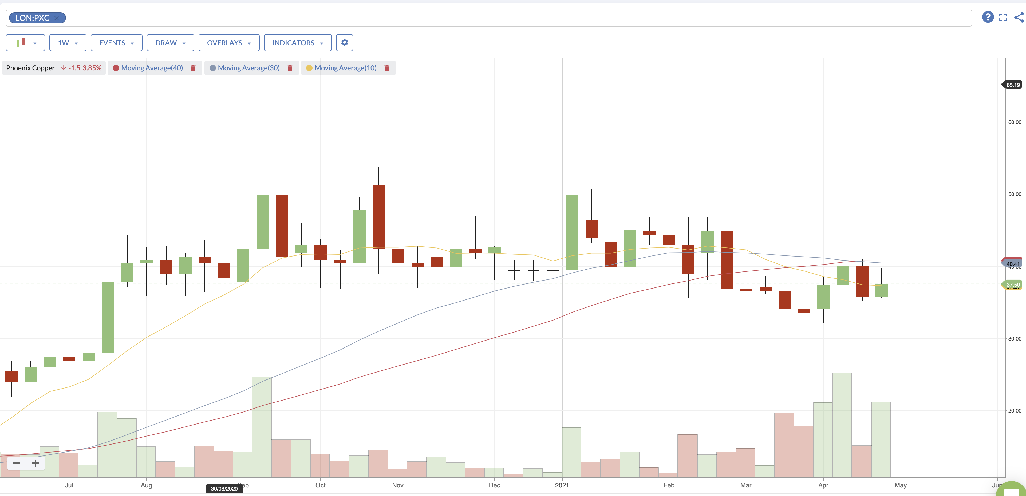The image size is (1026, 496).
Task: Click the 2021 label on time axis
Action: [562, 485]
